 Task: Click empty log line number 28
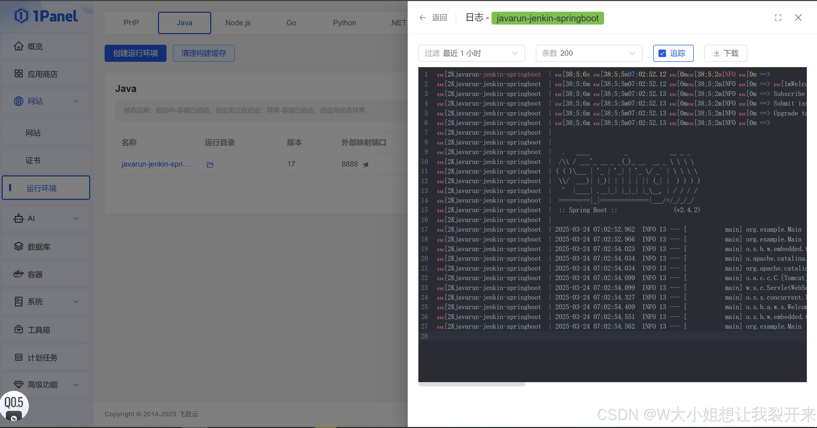[x=424, y=336]
